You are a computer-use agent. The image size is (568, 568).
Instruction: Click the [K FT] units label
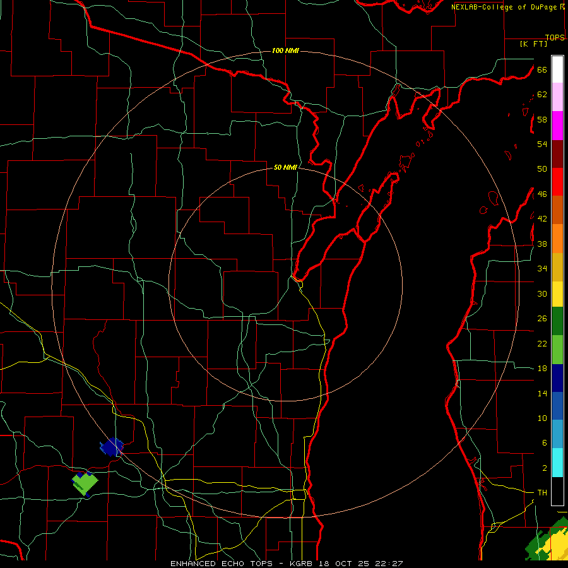(533, 44)
